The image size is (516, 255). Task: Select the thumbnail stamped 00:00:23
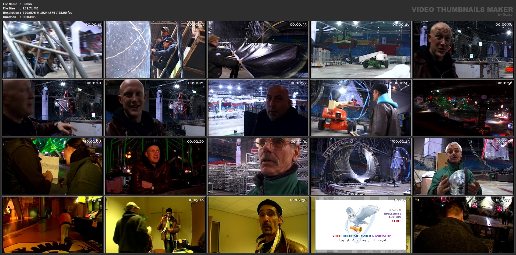pos(155,50)
